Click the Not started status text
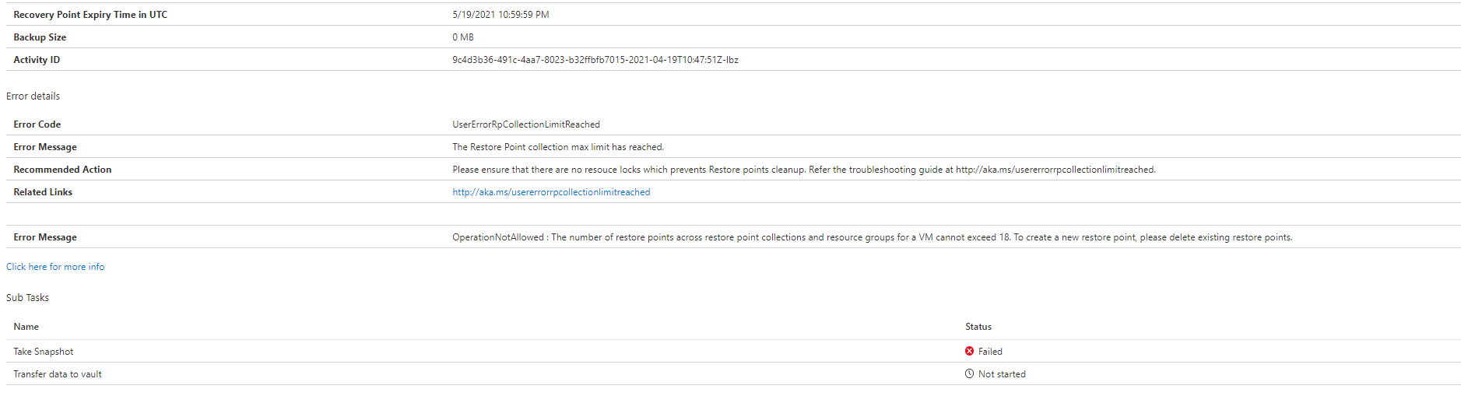This screenshot has width=1461, height=410. [1002, 374]
